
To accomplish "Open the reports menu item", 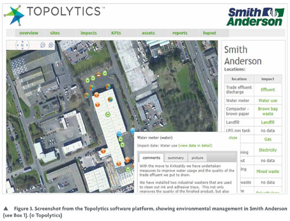I will coord(180,33).
